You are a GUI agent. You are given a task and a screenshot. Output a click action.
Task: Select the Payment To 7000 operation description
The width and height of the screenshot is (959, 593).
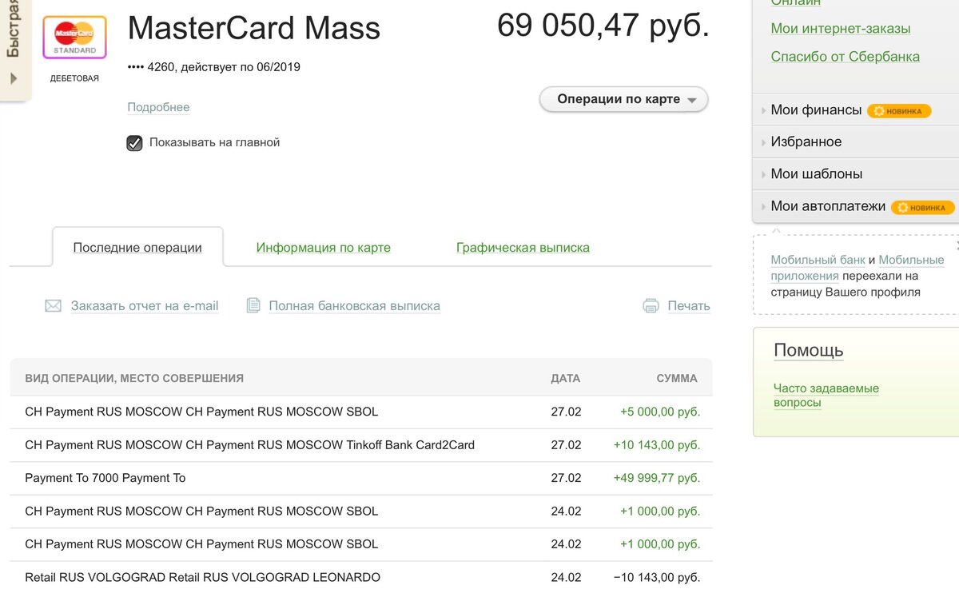(105, 478)
